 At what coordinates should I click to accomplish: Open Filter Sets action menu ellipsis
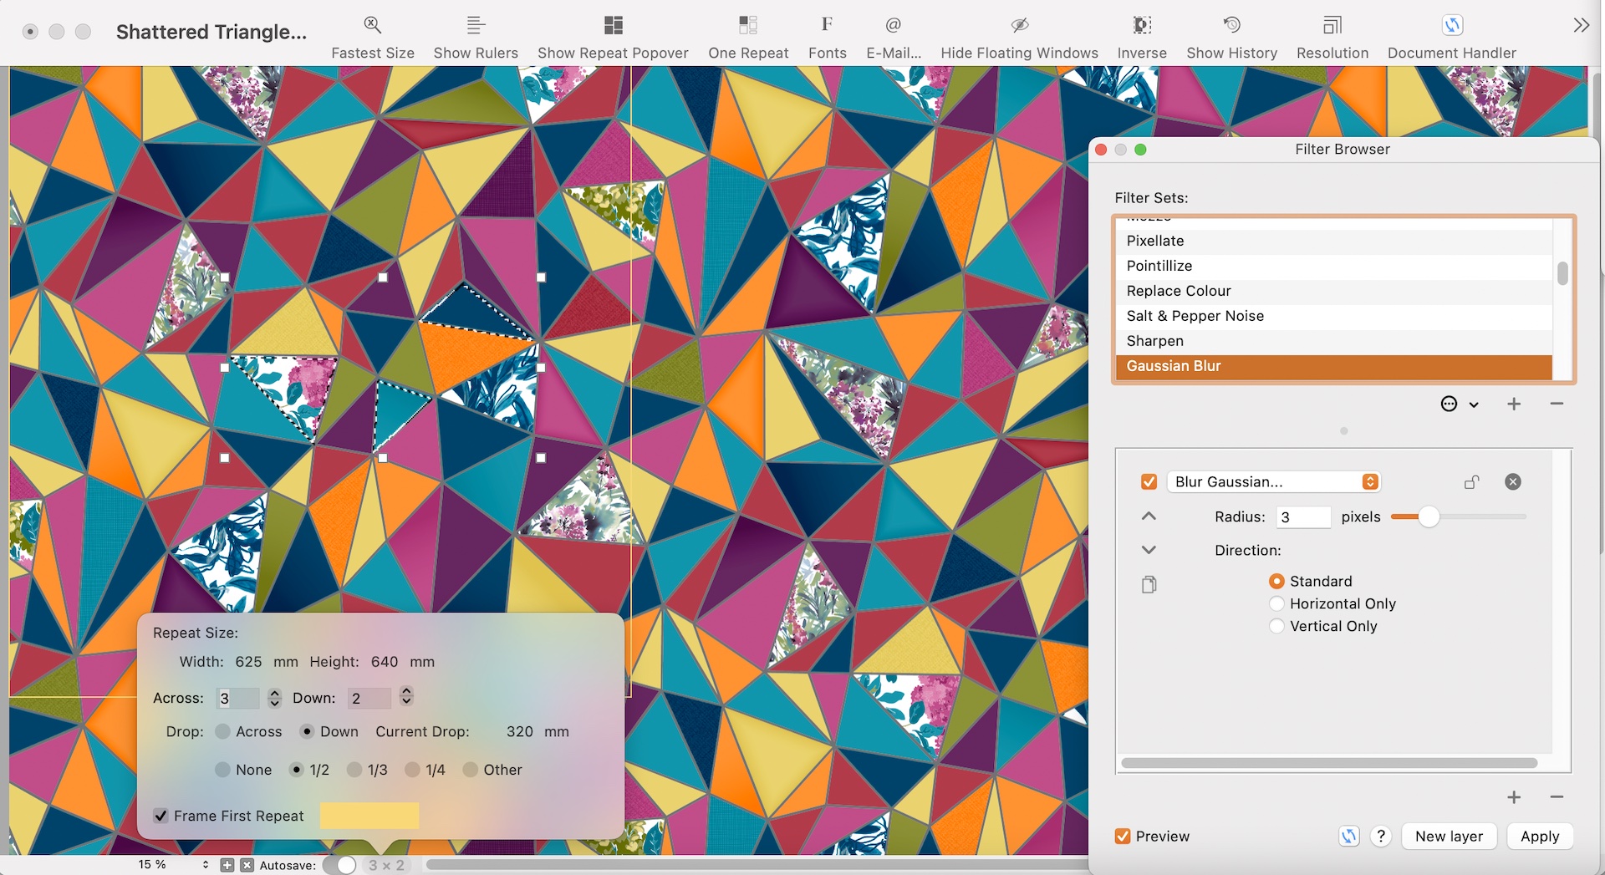tap(1460, 404)
